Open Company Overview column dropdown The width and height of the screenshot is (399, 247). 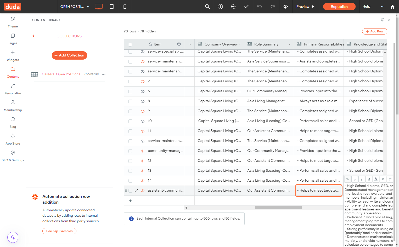tap(240, 44)
